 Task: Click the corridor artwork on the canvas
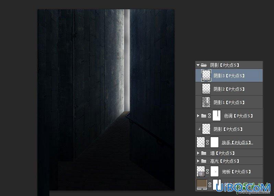pos(106,100)
